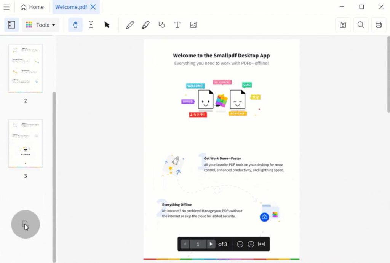Open the hamburger menu
This screenshot has width=390, height=263.
tap(6, 7)
